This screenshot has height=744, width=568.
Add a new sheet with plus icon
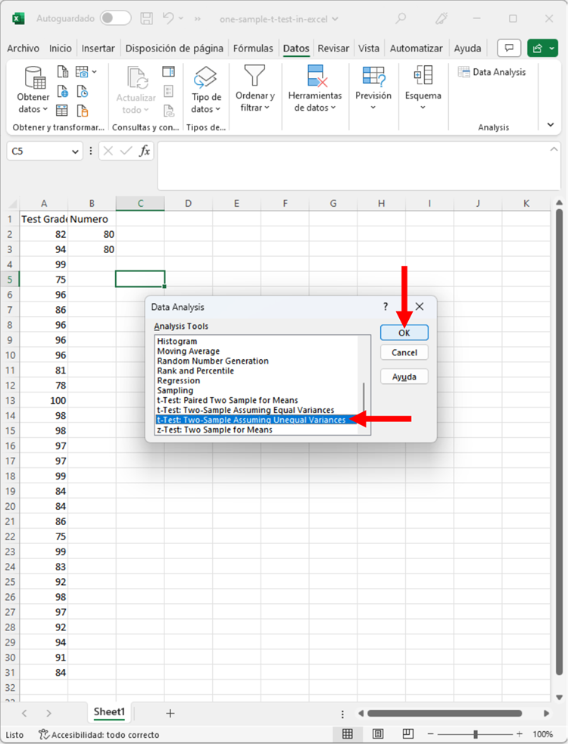coord(170,713)
